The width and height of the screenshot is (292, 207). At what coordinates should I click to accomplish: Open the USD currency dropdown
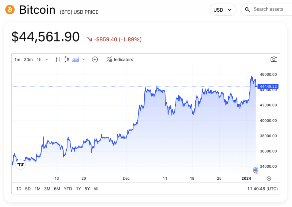(x=223, y=10)
